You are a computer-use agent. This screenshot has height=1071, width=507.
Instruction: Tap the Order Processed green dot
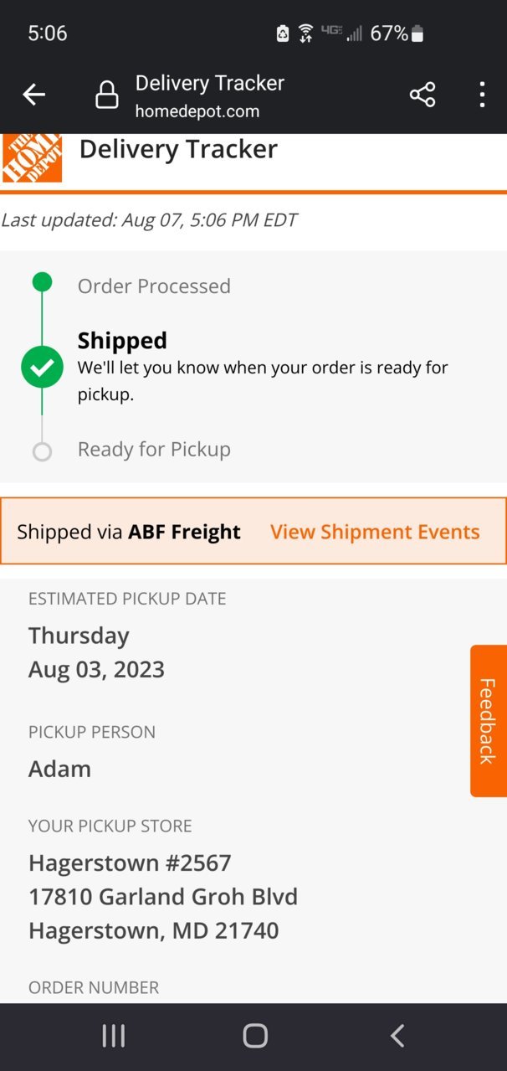pyautogui.click(x=42, y=283)
